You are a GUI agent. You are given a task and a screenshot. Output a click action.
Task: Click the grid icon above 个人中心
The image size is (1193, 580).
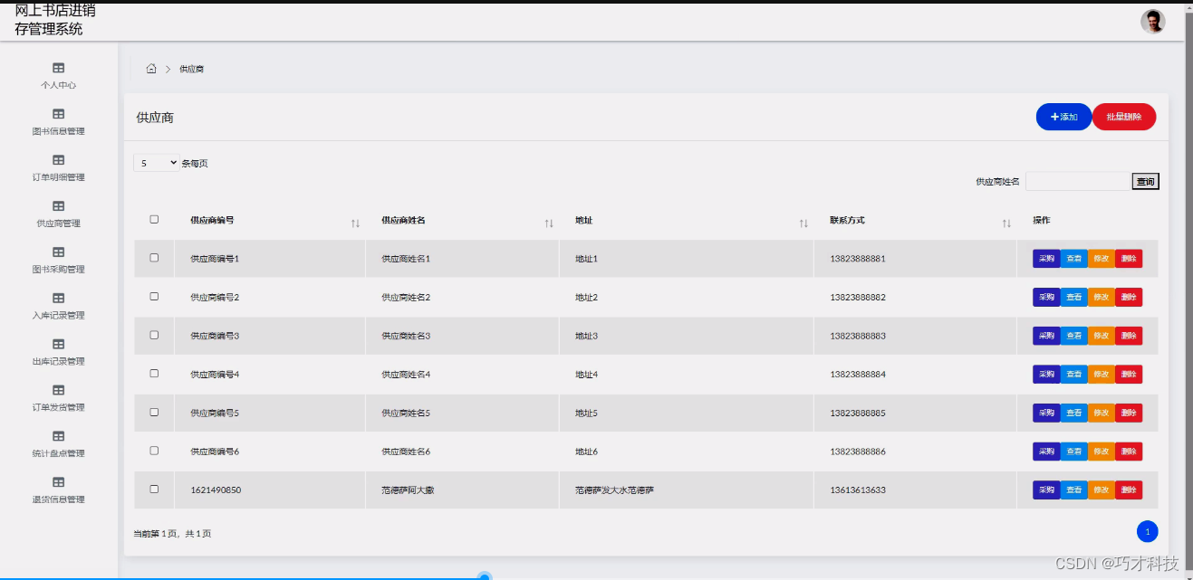(x=58, y=66)
